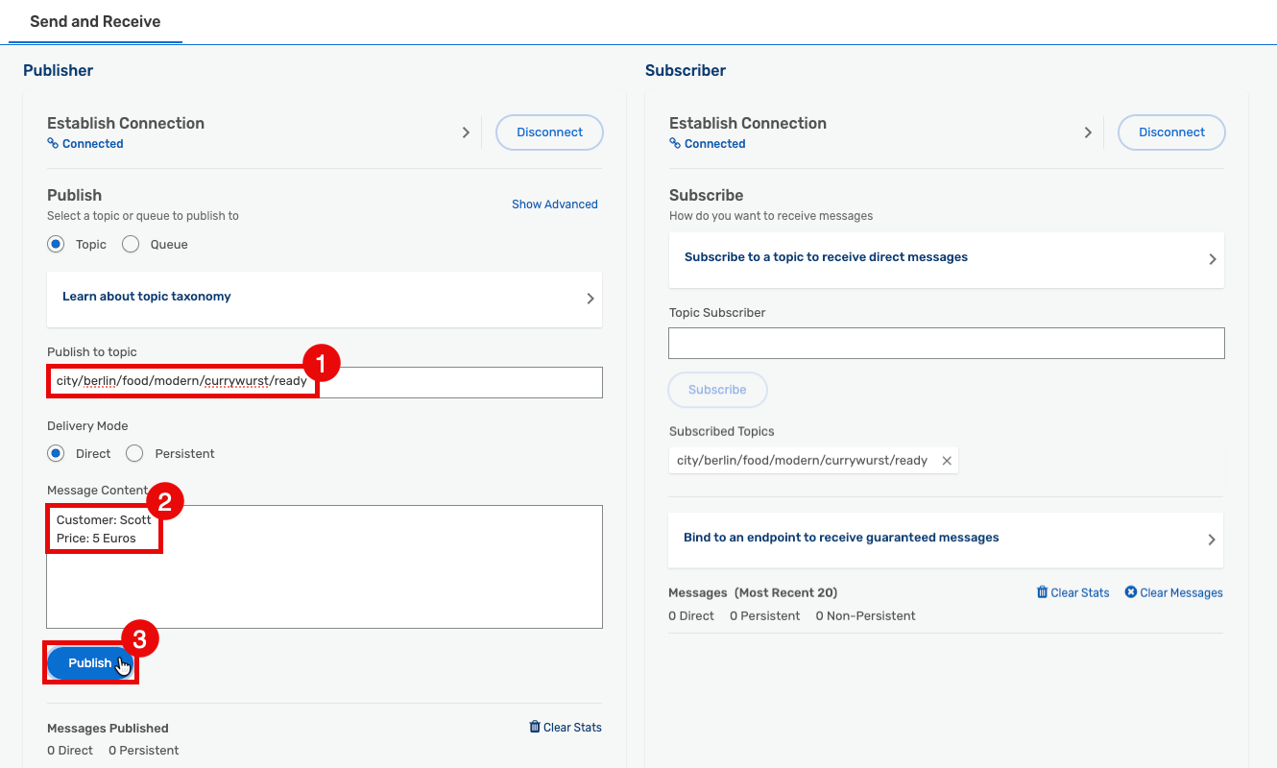The height and width of the screenshot is (768, 1277).
Task: Click the blue Publish button
Action: point(90,663)
